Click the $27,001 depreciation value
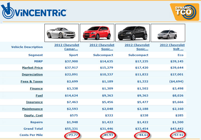Viewport: 201px width, 140px height. pos(177,74)
